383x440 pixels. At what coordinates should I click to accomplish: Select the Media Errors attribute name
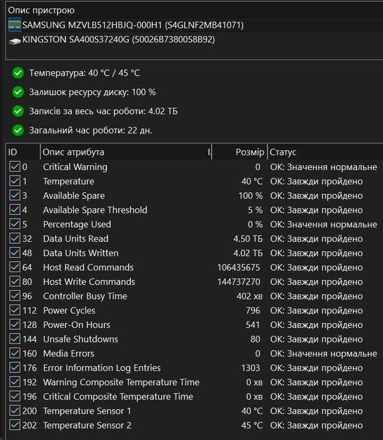(69, 354)
